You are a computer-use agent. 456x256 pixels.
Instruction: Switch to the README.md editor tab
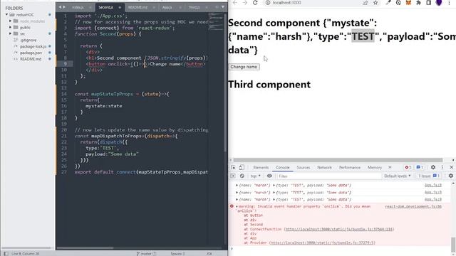click(138, 7)
